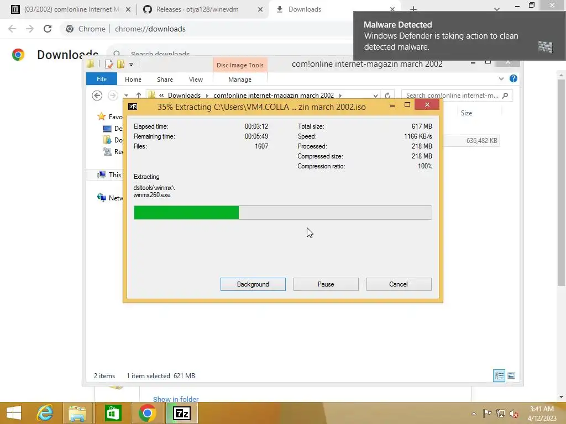
Task: Click Chrome Back button
Action: pos(12,29)
